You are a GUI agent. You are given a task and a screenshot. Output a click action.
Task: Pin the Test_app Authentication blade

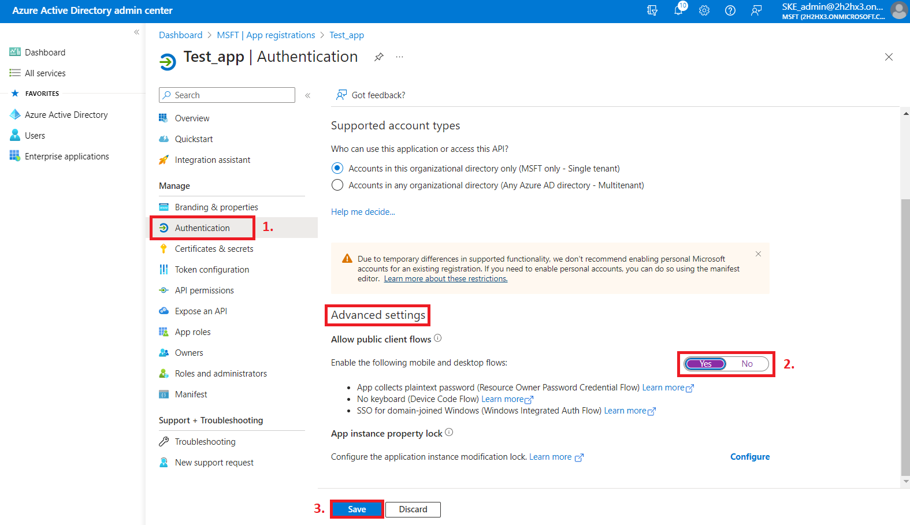(x=379, y=57)
